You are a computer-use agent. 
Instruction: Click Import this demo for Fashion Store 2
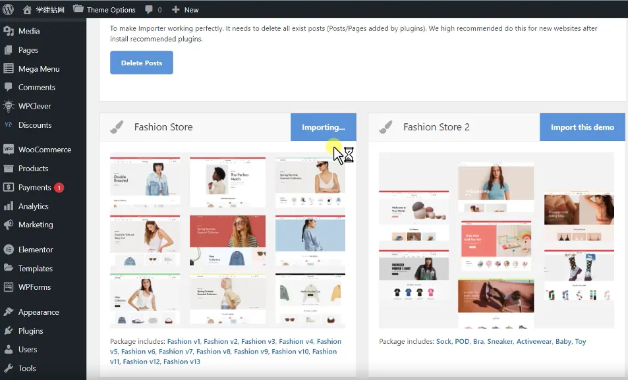pyautogui.click(x=582, y=127)
